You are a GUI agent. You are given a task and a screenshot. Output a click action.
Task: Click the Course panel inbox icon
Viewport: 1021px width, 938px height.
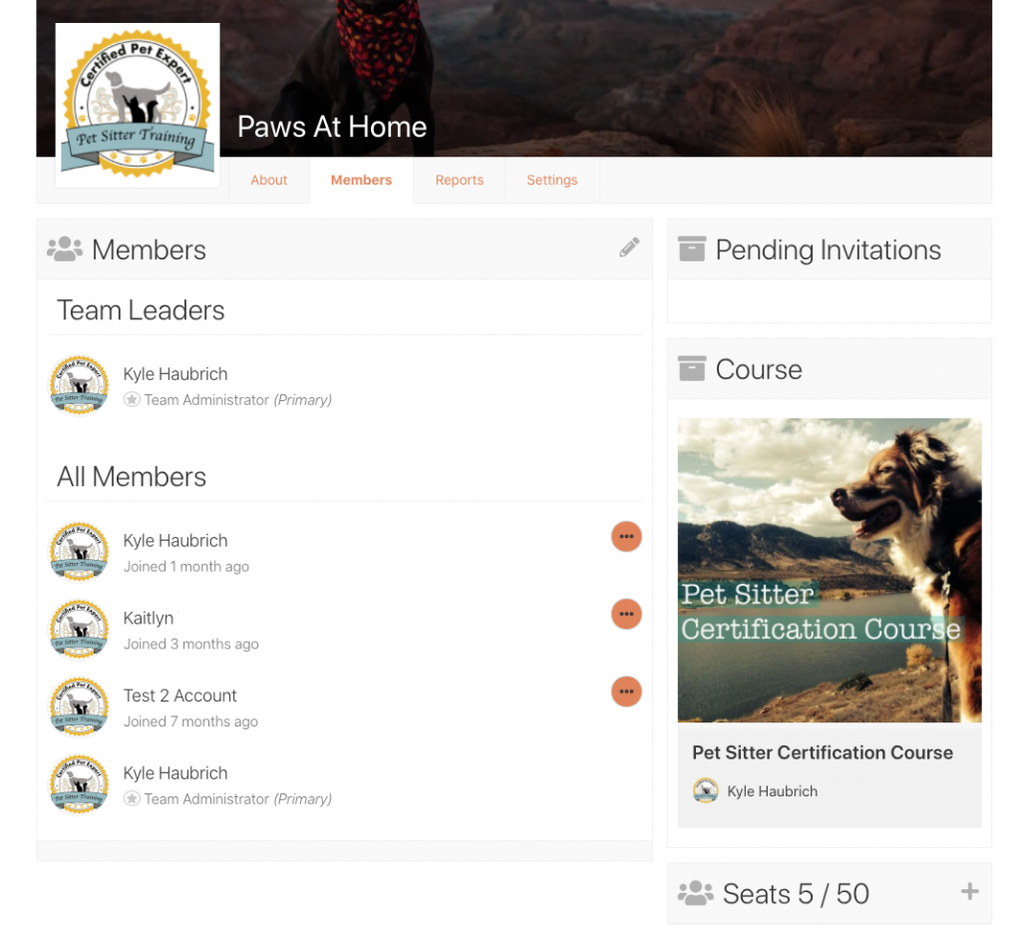693,368
